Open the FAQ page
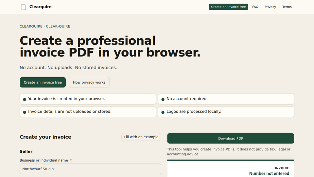Screen dimensions: 314x177 click(255, 7)
